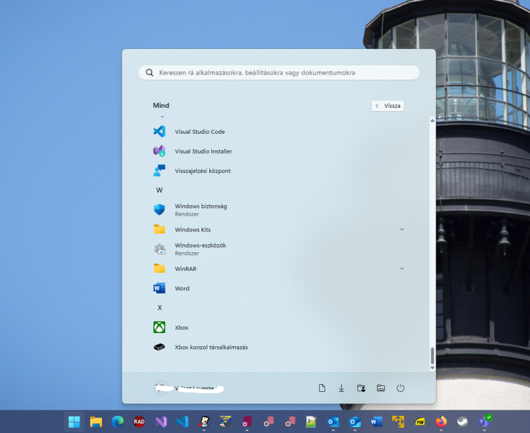The height and width of the screenshot is (433, 530).
Task: Open the gray sphere arrow taskbar icon
Action: tap(462, 422)
